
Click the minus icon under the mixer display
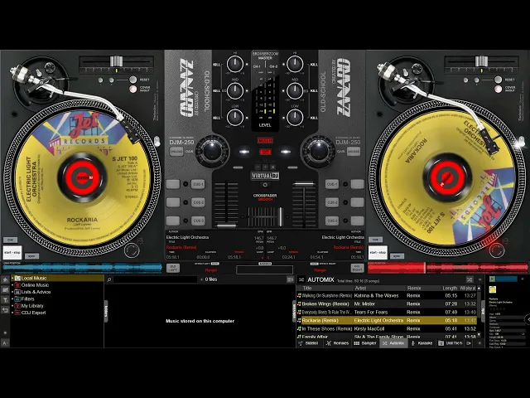[x=258, y=167]
